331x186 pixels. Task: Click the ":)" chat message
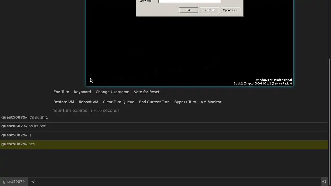click(x=30, y=135)
